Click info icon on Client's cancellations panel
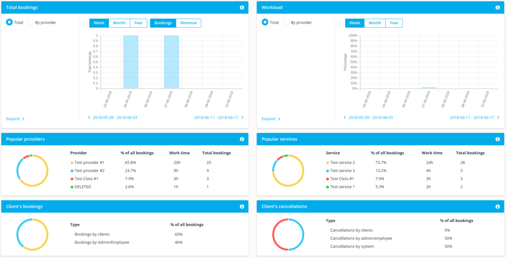Screen dimensions: 507x258 (497, 206)
